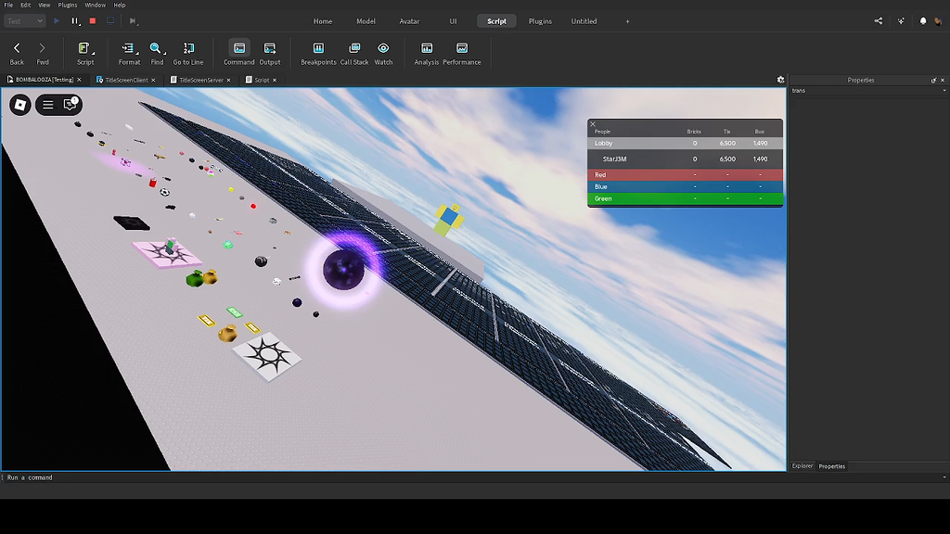Open the Breakpoints panel
The height and width of the screenshot is (534, 950).
pos(318,53)
